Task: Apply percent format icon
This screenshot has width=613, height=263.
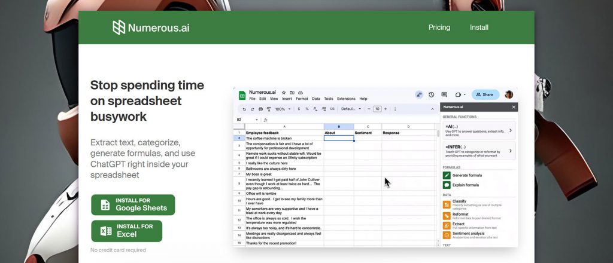Action: [307, 109]
